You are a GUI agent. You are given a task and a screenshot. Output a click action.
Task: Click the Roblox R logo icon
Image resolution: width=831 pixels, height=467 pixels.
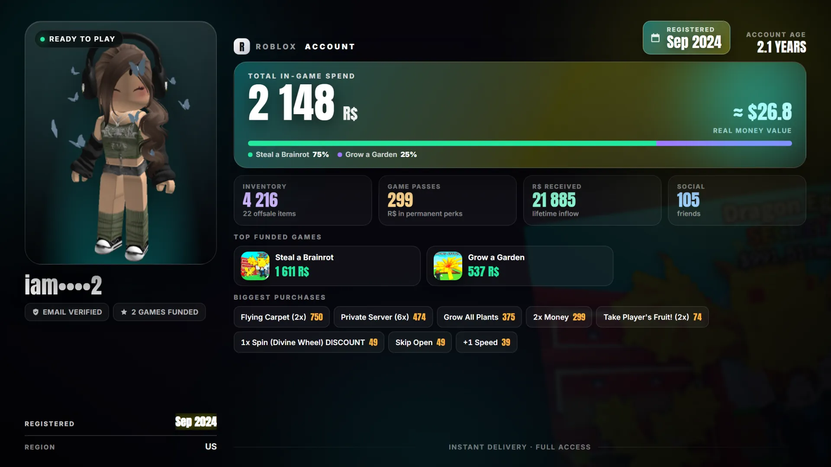242,46
